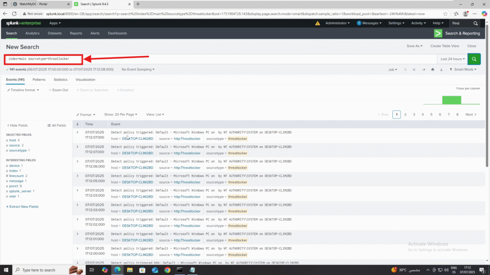This screenshot has height=275, width=490.
Task: Bookmark this page with the star icon
Action: 445,14
